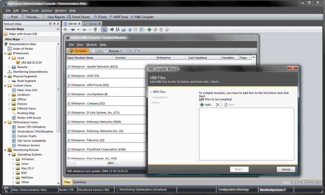Expand Enterprise : Aperto Networks group
325x195 pixels.
[69, 66]
